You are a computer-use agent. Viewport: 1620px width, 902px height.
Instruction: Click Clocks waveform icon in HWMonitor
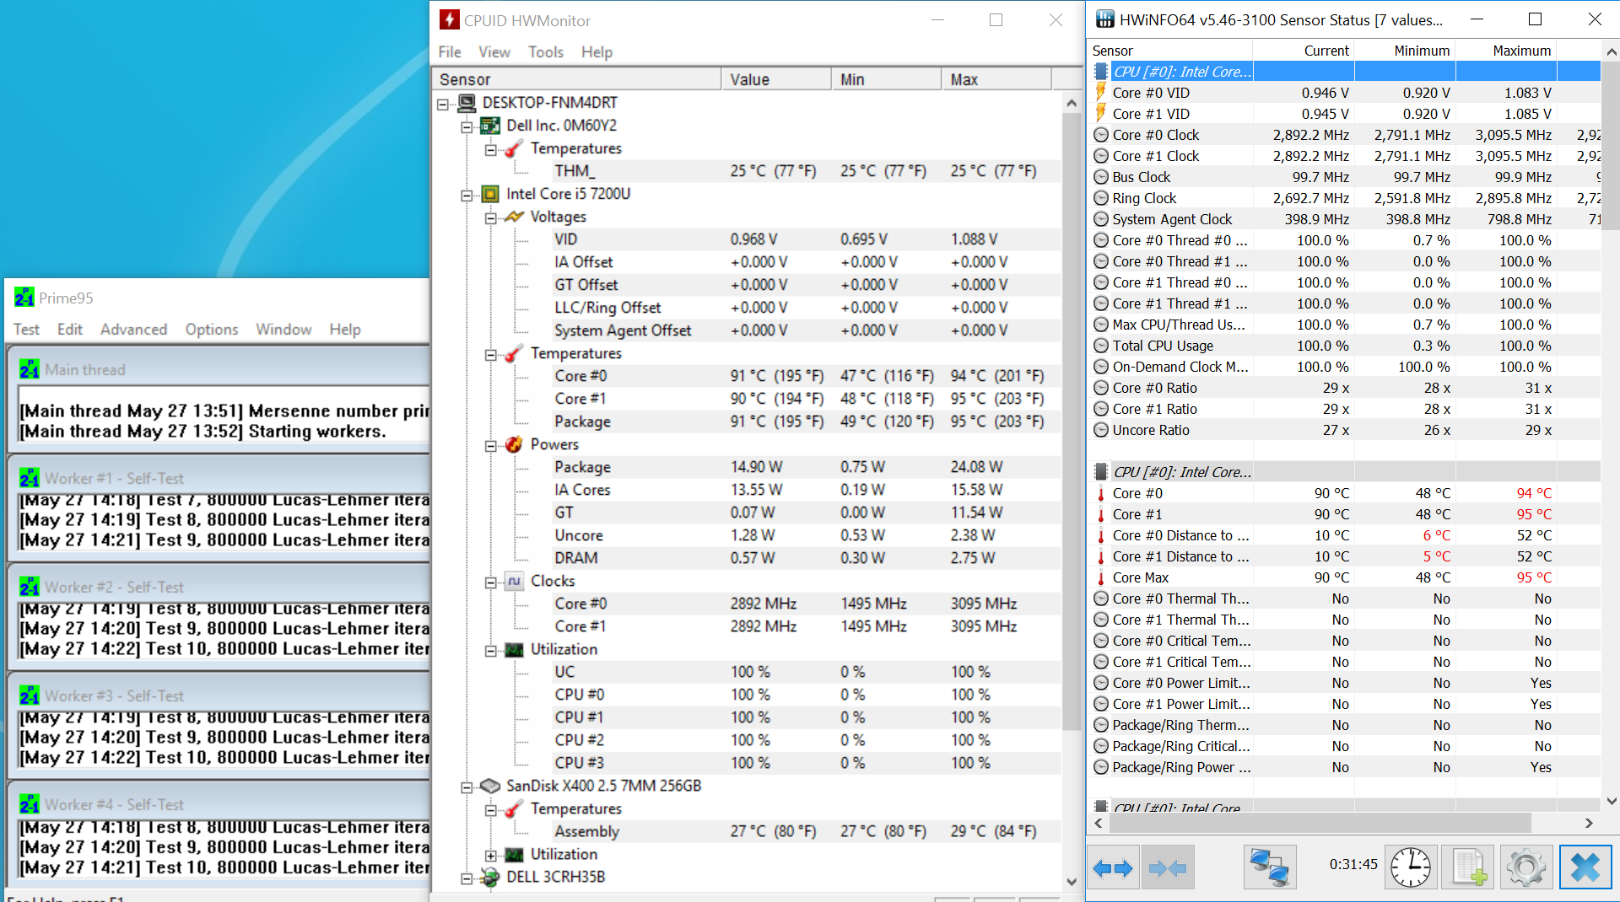514,581
